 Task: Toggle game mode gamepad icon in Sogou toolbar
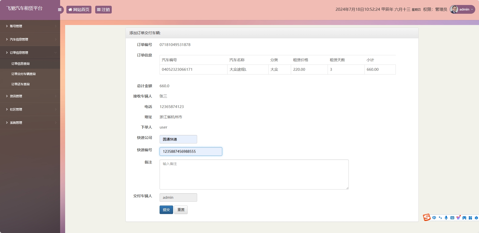(464, 218)
